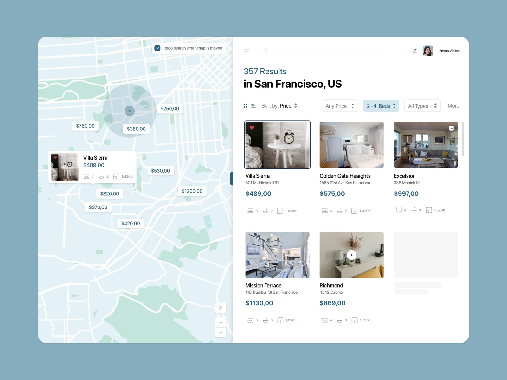Toggle heart on Villa Sierra map popup
The height and width of the screenshot is (380, 507).
coord(55,157)
